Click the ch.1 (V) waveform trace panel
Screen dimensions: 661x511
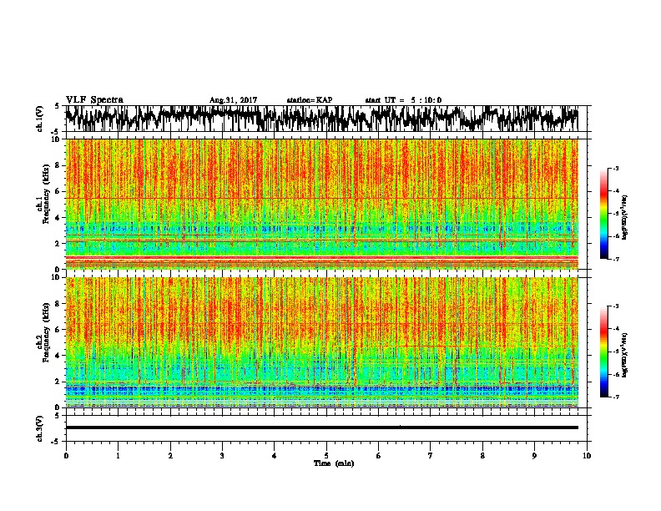pos(325,119)
